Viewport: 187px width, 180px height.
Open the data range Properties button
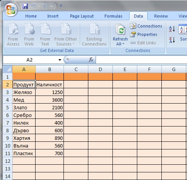(143, 34)
